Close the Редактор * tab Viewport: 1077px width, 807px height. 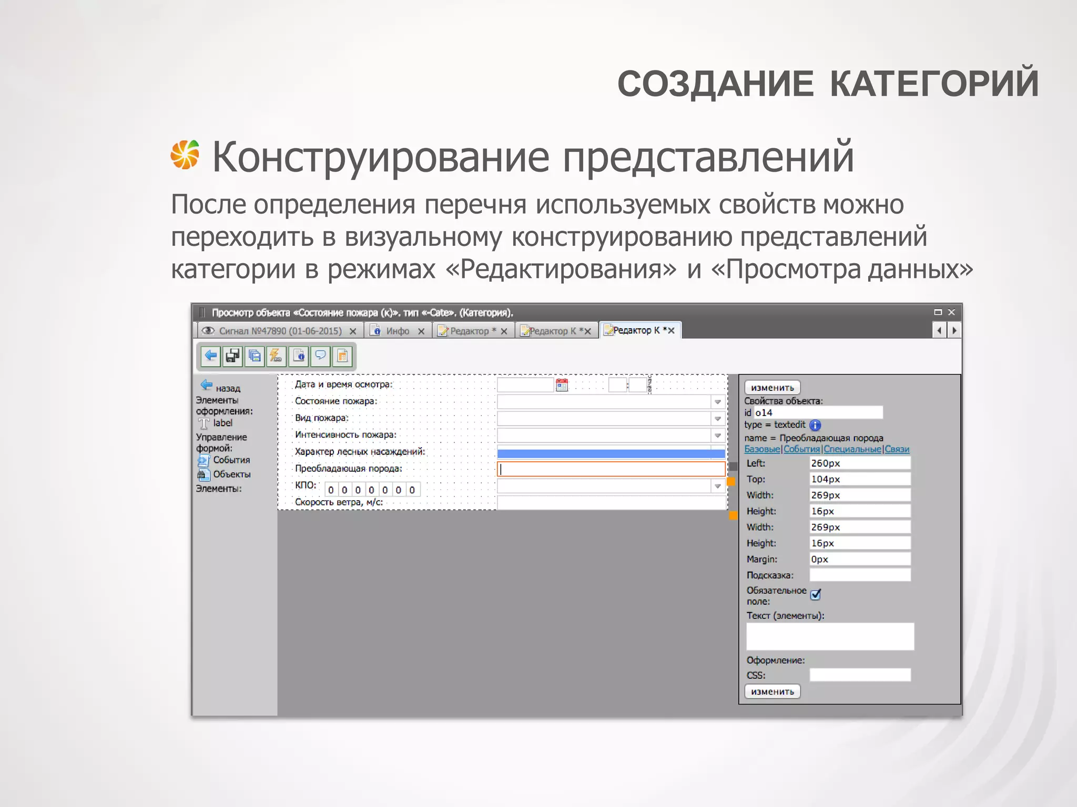pyautogui.click(x=504, y=331)
